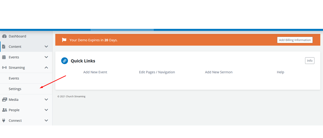This screenshot has width=323, height=138.
Task: Click the Events calendar icon in sidebar
Action: (4, 57)
